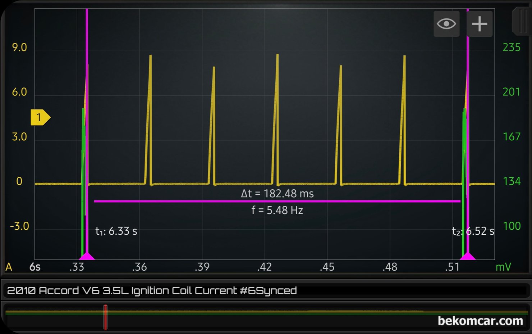The image size is (532, 334).
Task: Click the f = 5.48 Hz readout
Action: click(277, 210)
